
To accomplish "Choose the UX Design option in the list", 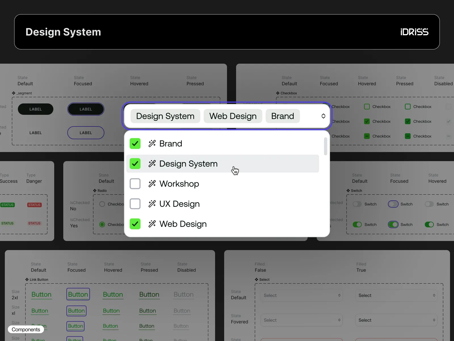I will coord(223,204).
